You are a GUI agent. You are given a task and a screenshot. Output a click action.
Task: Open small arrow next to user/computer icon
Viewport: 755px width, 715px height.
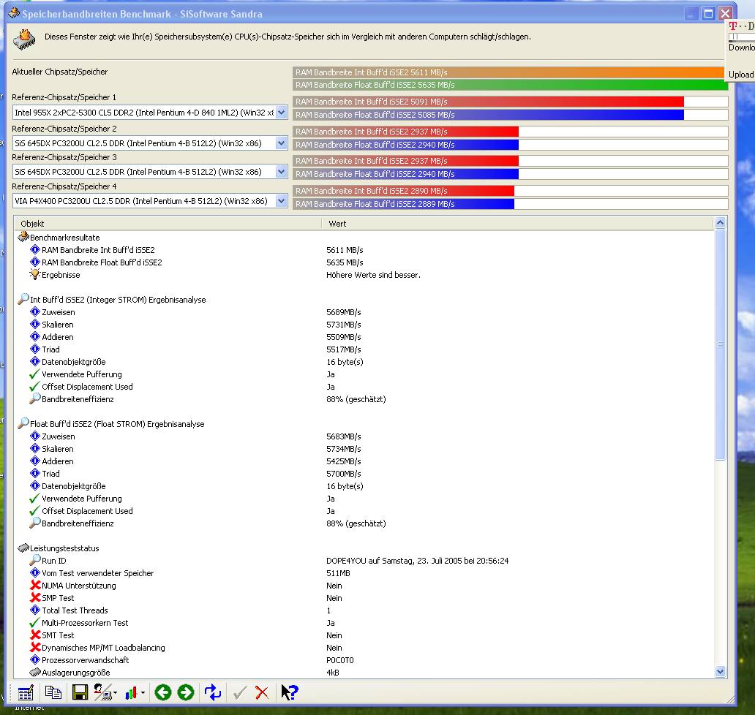pyautogui.click(x=115, y=693)
